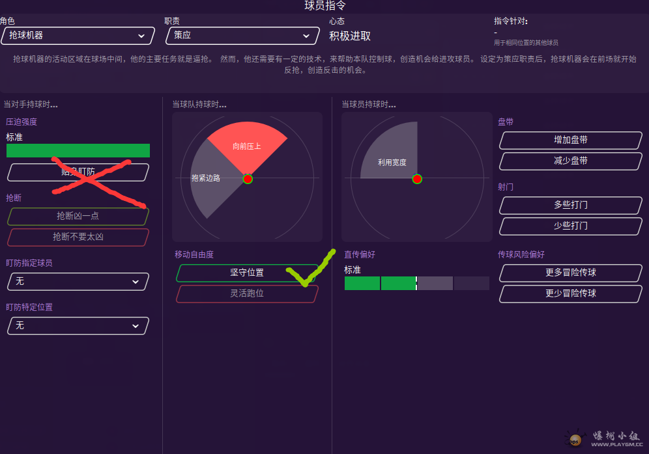
Task: Toggle the crossed-out 贴身盯防 button
Action: 78,172
